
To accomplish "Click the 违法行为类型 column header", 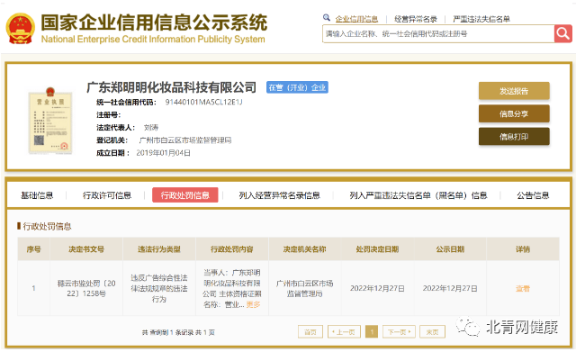I will click(x=159, y=249).
